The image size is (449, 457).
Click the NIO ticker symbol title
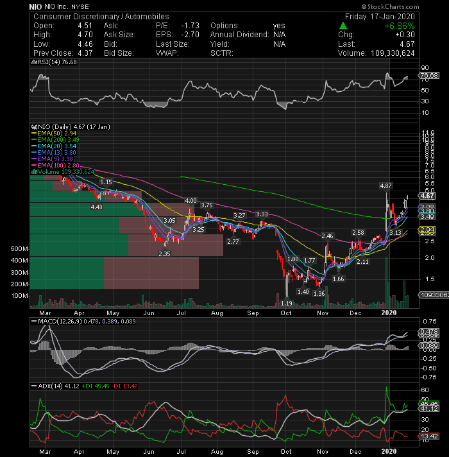[35, 6]
